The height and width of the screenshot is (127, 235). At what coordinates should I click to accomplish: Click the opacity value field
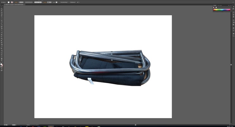click(49, 2)
